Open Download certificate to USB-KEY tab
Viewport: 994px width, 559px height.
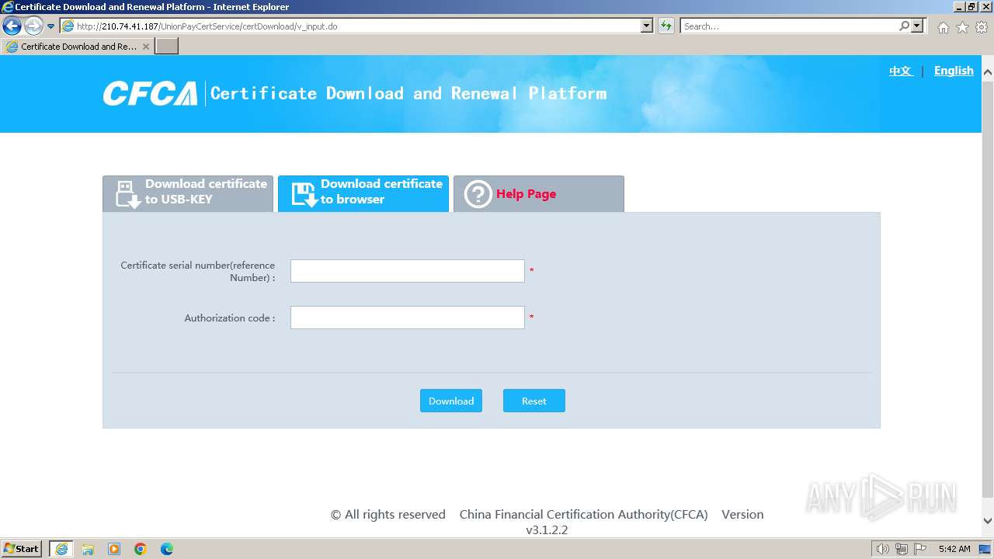click(188, 193)
